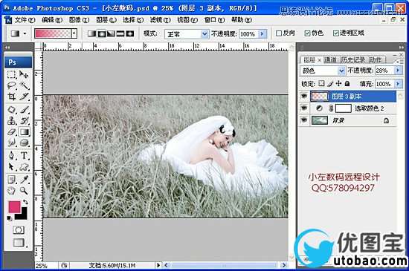Open the tool preset picker arrow
The width and height of the screenshot is (409, 271).
pos(25,33)
